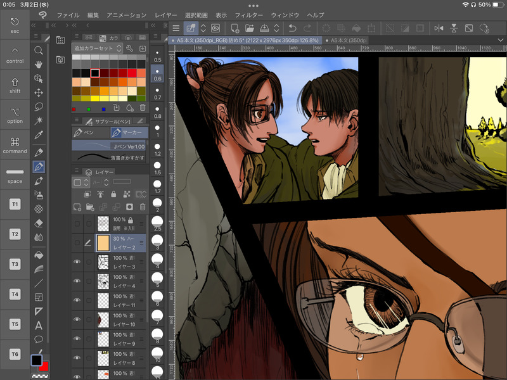
Task: Open the hamburger command bar menu
Action: coord(176,28)
